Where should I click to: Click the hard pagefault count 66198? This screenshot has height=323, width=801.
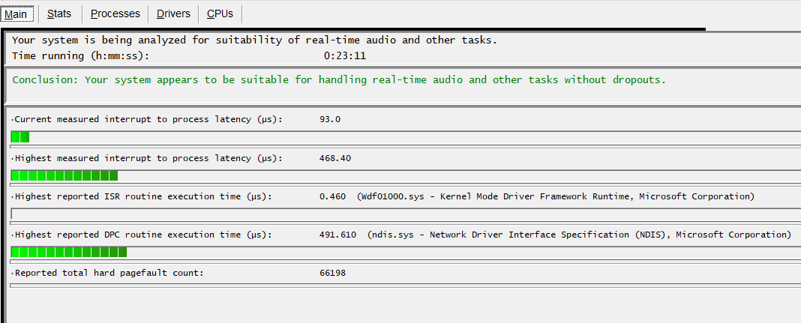tap(332, 273)
